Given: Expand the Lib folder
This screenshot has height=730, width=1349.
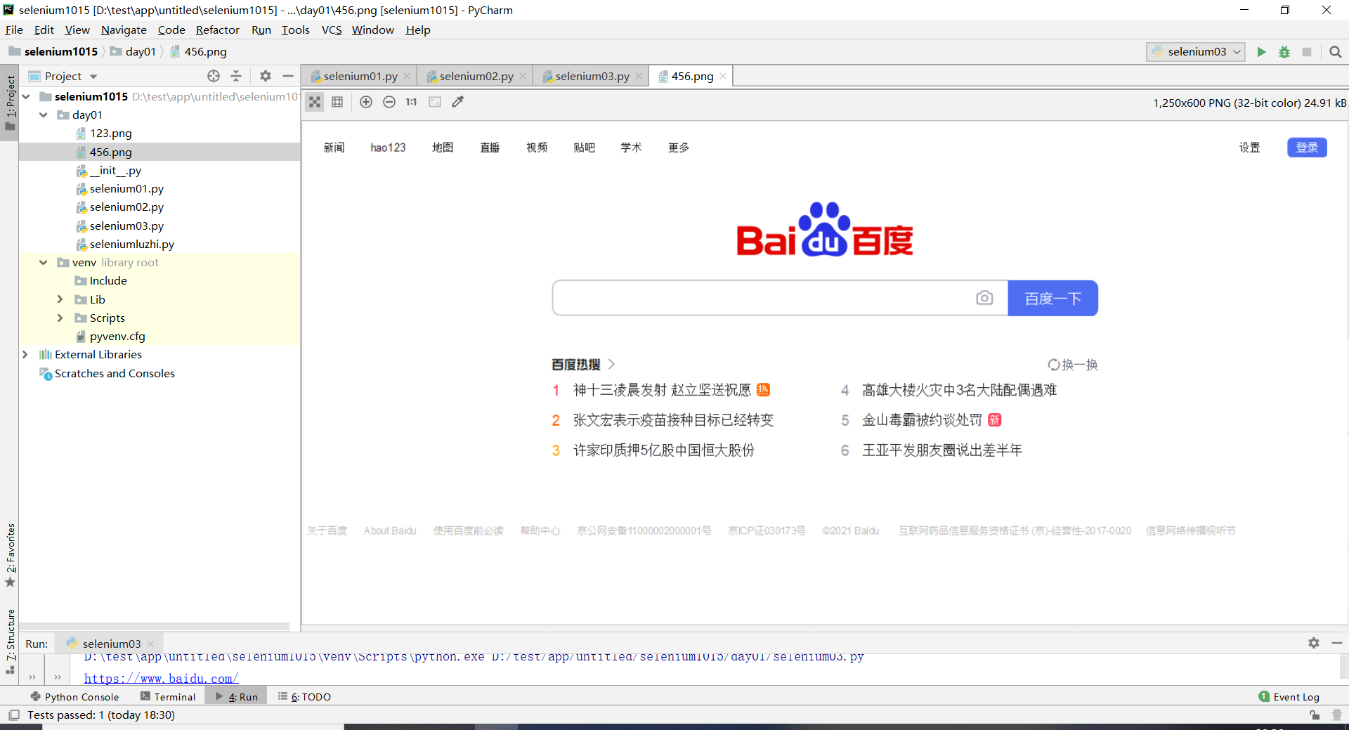Looking at the screenshot, I should point(60,299).
